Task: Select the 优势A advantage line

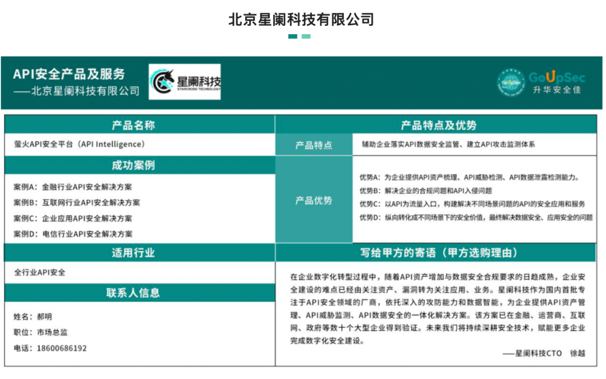Action: (470, 177)
